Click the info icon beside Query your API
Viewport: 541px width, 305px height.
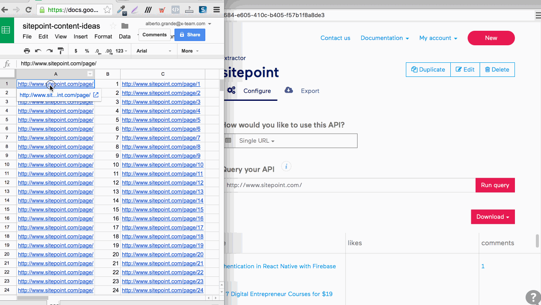tap(287, 166)
